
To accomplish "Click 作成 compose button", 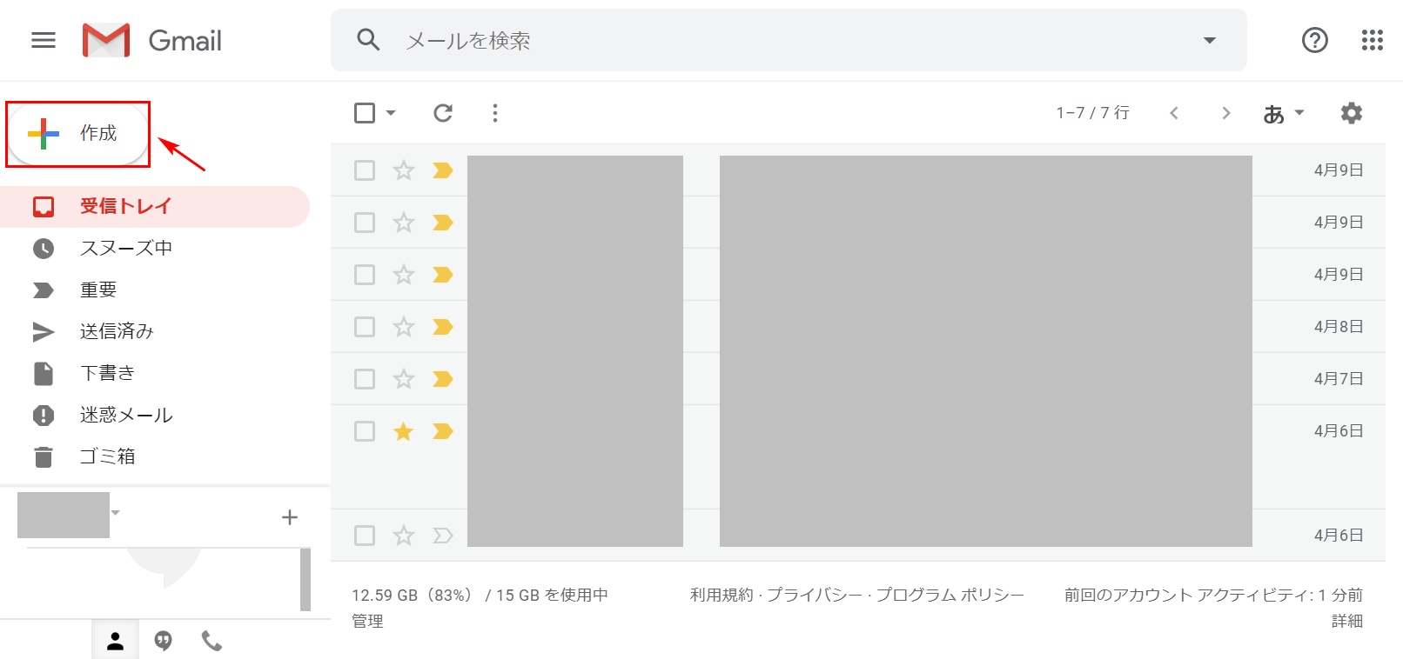I will 77,134.
